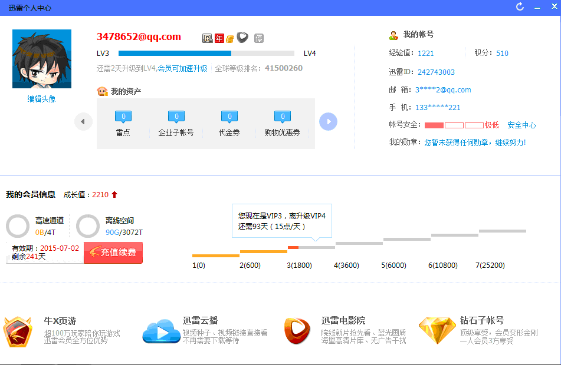Open the 迅雷电影院 red play icon

tap(297, 331)
